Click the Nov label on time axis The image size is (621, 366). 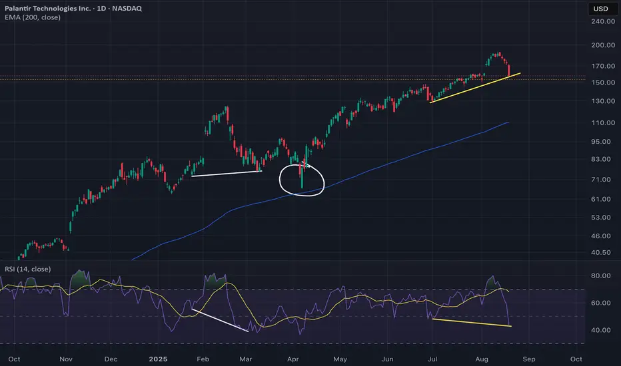pyautogui.click(x=66, y=359)
